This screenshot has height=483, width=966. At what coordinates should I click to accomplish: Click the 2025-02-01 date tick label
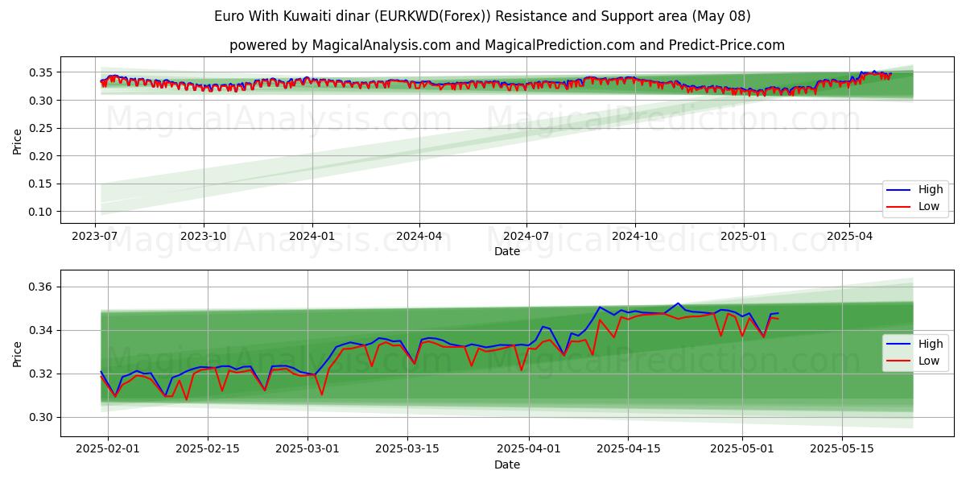(x=108, y=450)
